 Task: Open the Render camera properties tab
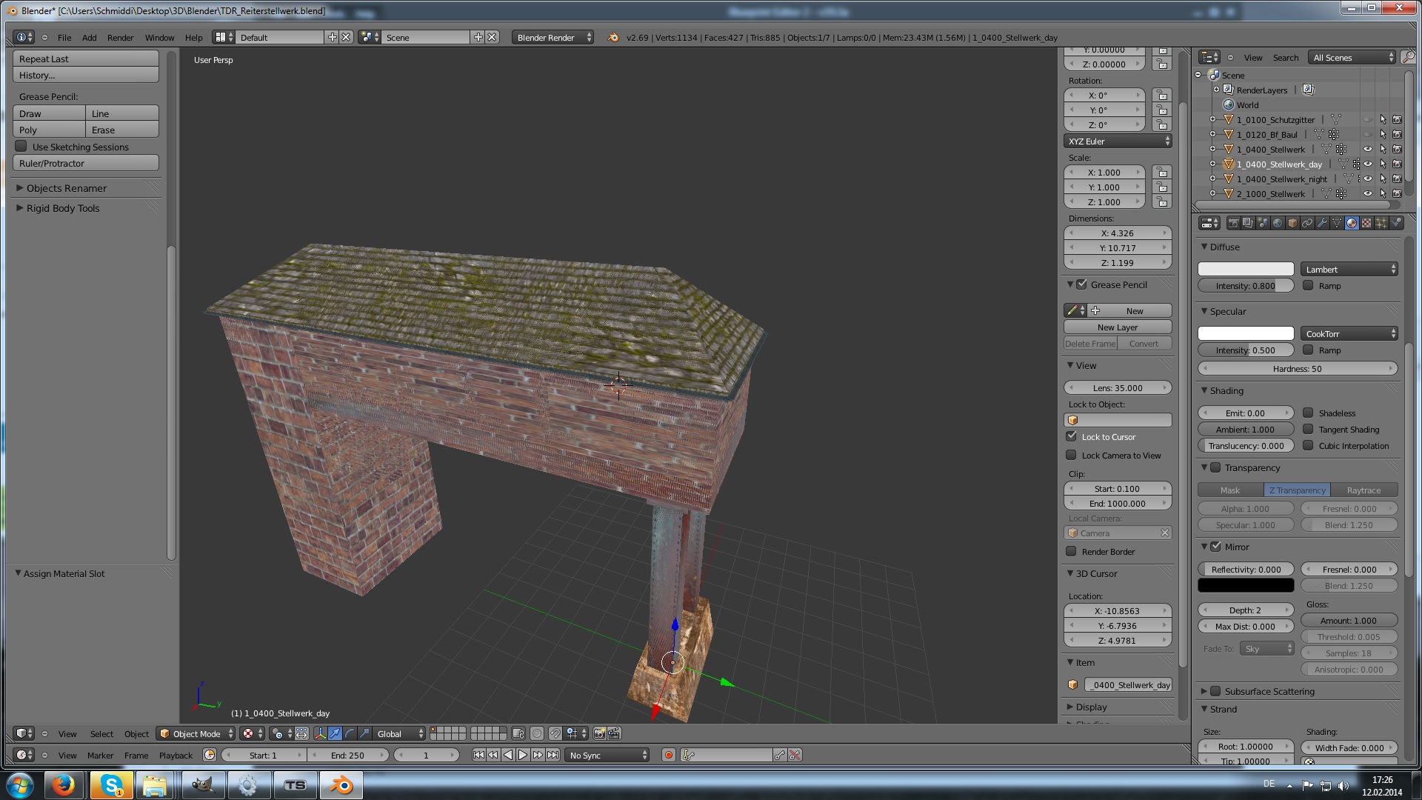(x=1233, y=223)
